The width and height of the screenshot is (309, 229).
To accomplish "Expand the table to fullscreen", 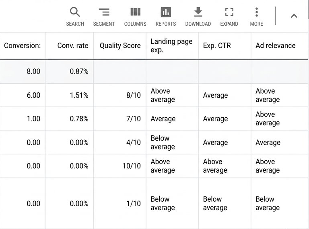I will click(229, 16).
